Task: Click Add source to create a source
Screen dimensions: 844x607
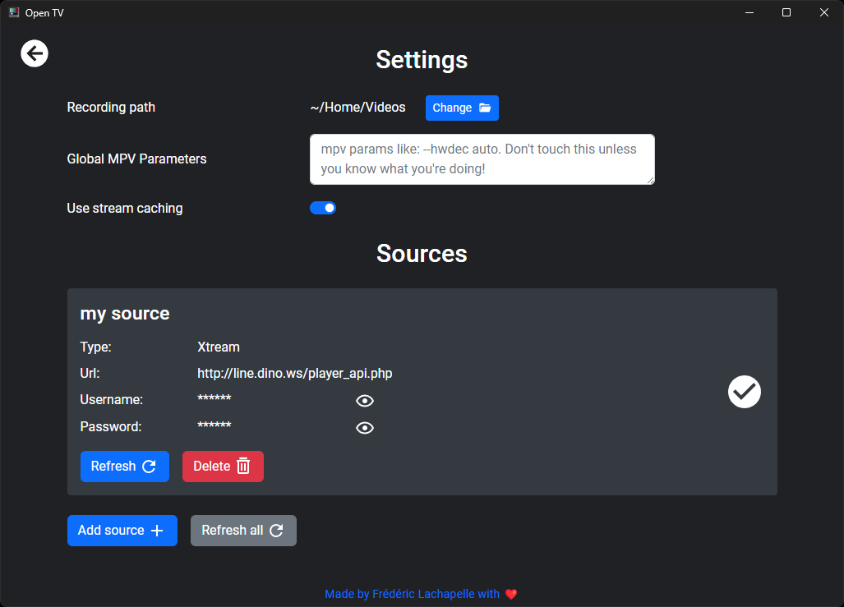Action: coord(122,531)
